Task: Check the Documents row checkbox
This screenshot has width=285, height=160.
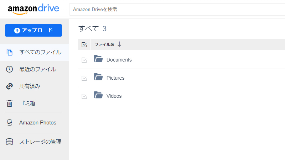Action: click(84, 60)
